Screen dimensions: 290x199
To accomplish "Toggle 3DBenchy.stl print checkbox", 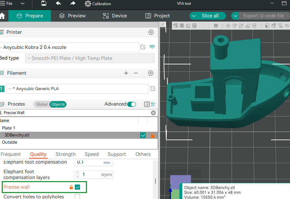I will pos(143,135).
